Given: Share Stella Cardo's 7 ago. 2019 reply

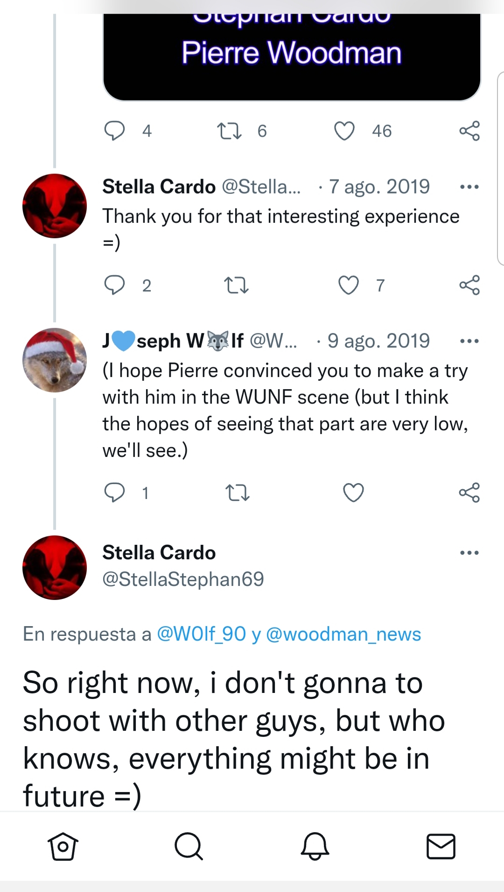Looking at the screenshot, I should tap(469, 285).
